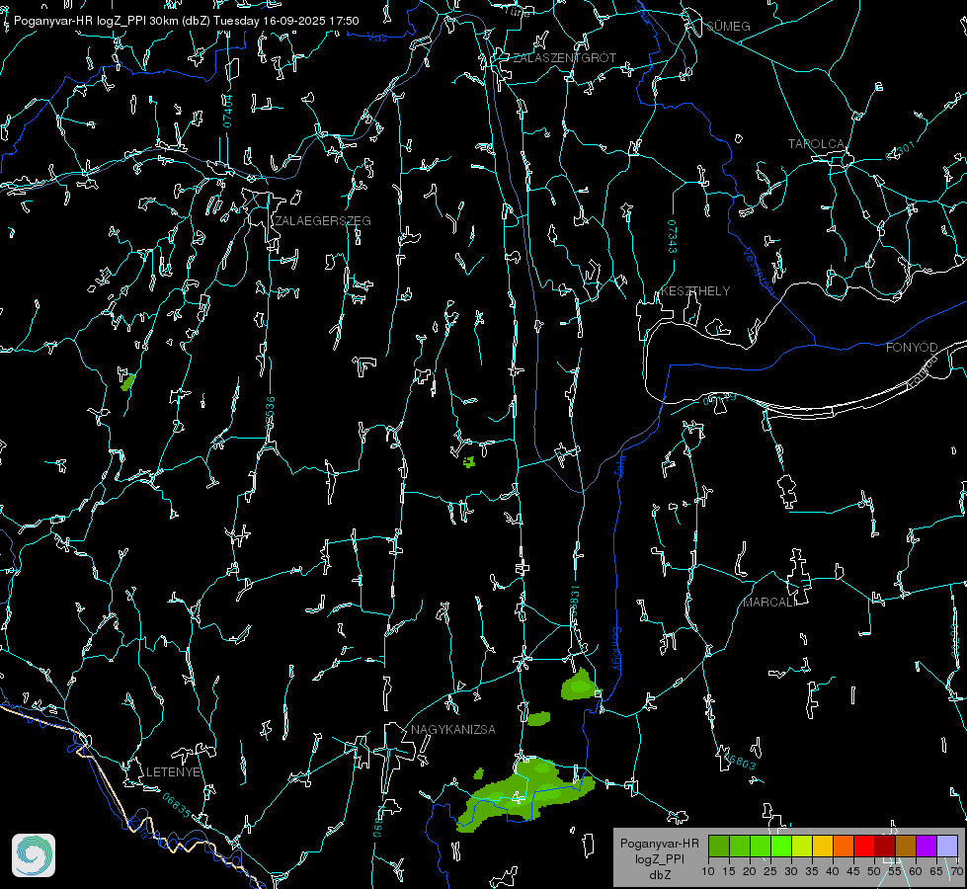Click the road number label 07343
This screenshot has width=967, height=889.
point(673,237)
